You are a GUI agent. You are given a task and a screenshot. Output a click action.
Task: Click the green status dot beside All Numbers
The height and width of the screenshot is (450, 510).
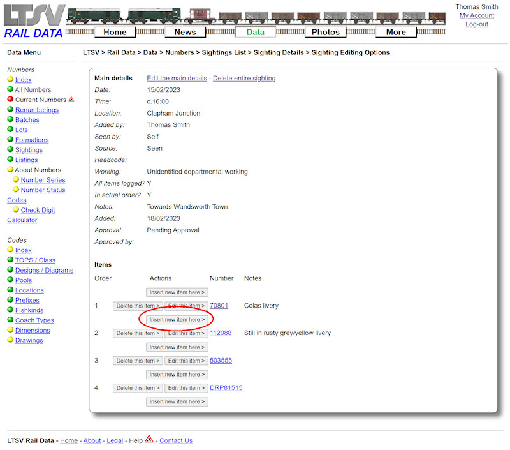click(10, 89)
